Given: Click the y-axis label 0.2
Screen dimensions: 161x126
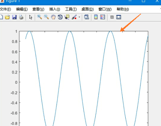Looking at the screenshot, I should point(15,72).
